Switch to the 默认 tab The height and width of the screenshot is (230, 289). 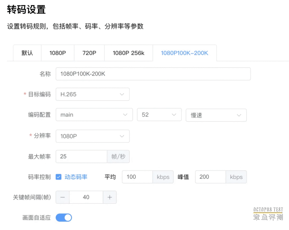point(27,53)
